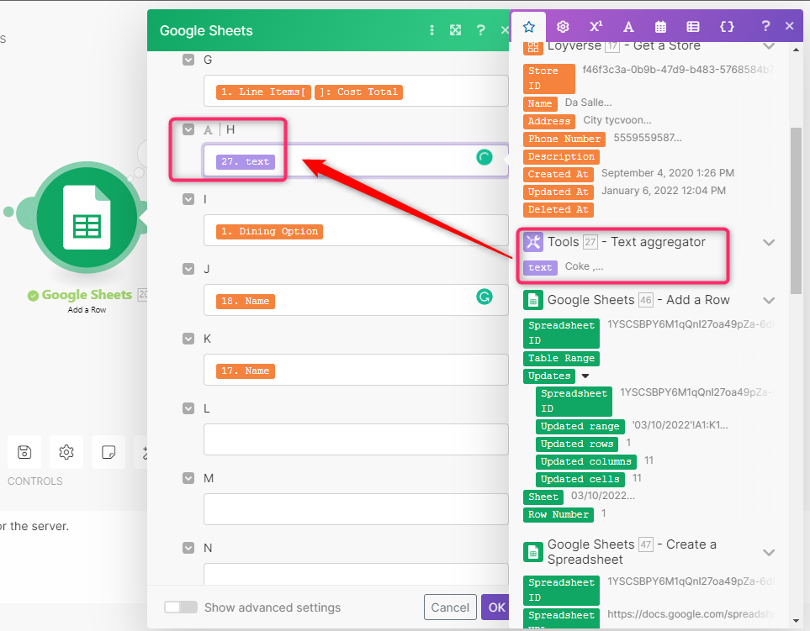This screenshot has height=631, width=810.
Task: Click the Google Sheets panel help question mark
Action: (x=480, y=29)
